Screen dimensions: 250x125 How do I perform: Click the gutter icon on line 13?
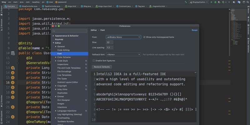13,68
